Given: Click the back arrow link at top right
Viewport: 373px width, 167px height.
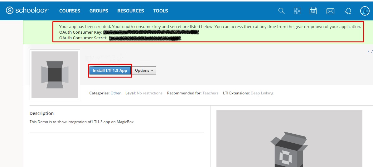Looking at the screenshot, I should coord(370,51).
